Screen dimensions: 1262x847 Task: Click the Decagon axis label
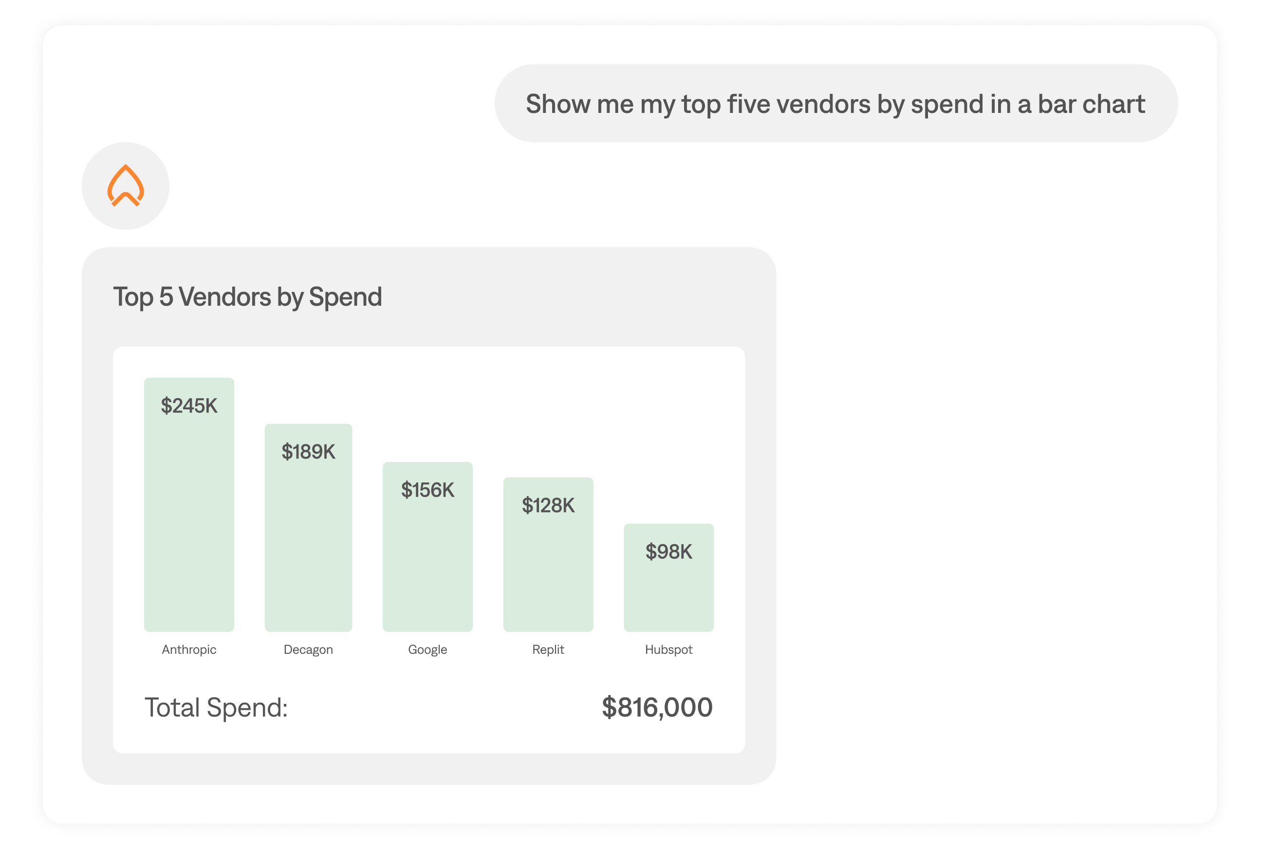308,649
